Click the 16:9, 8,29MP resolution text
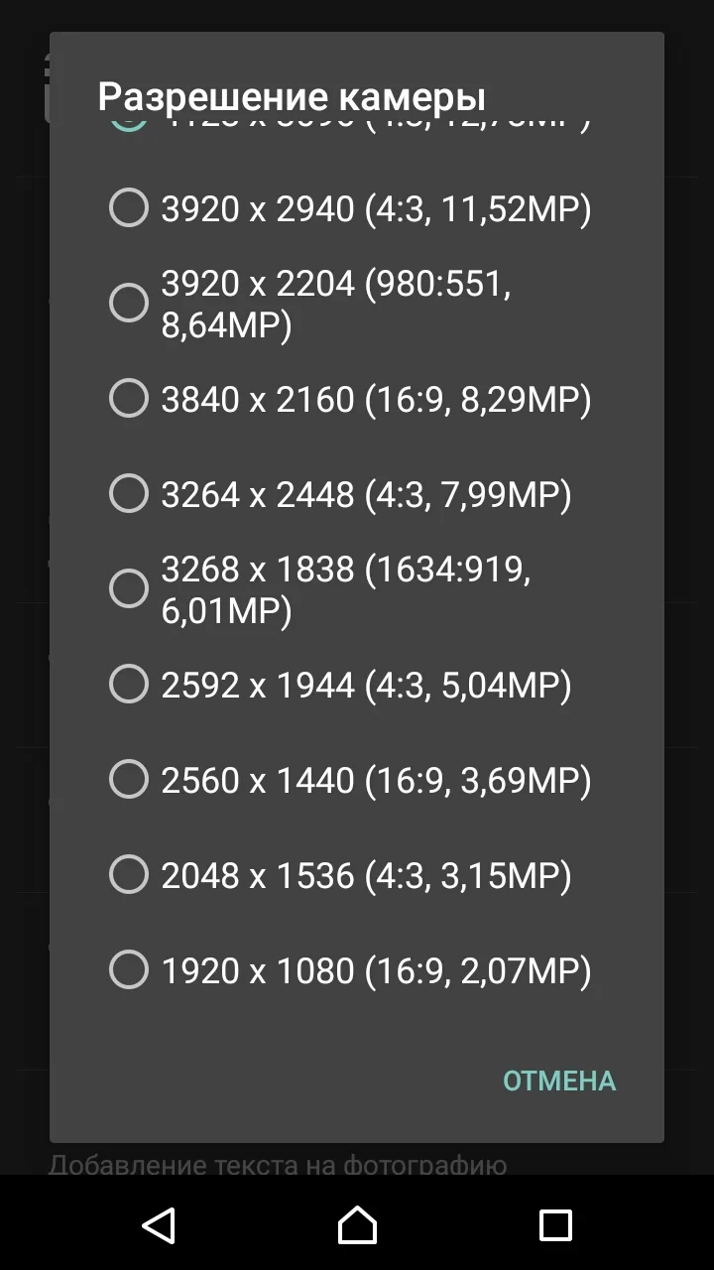This screenshot has height=1270, width=714. 377,400
